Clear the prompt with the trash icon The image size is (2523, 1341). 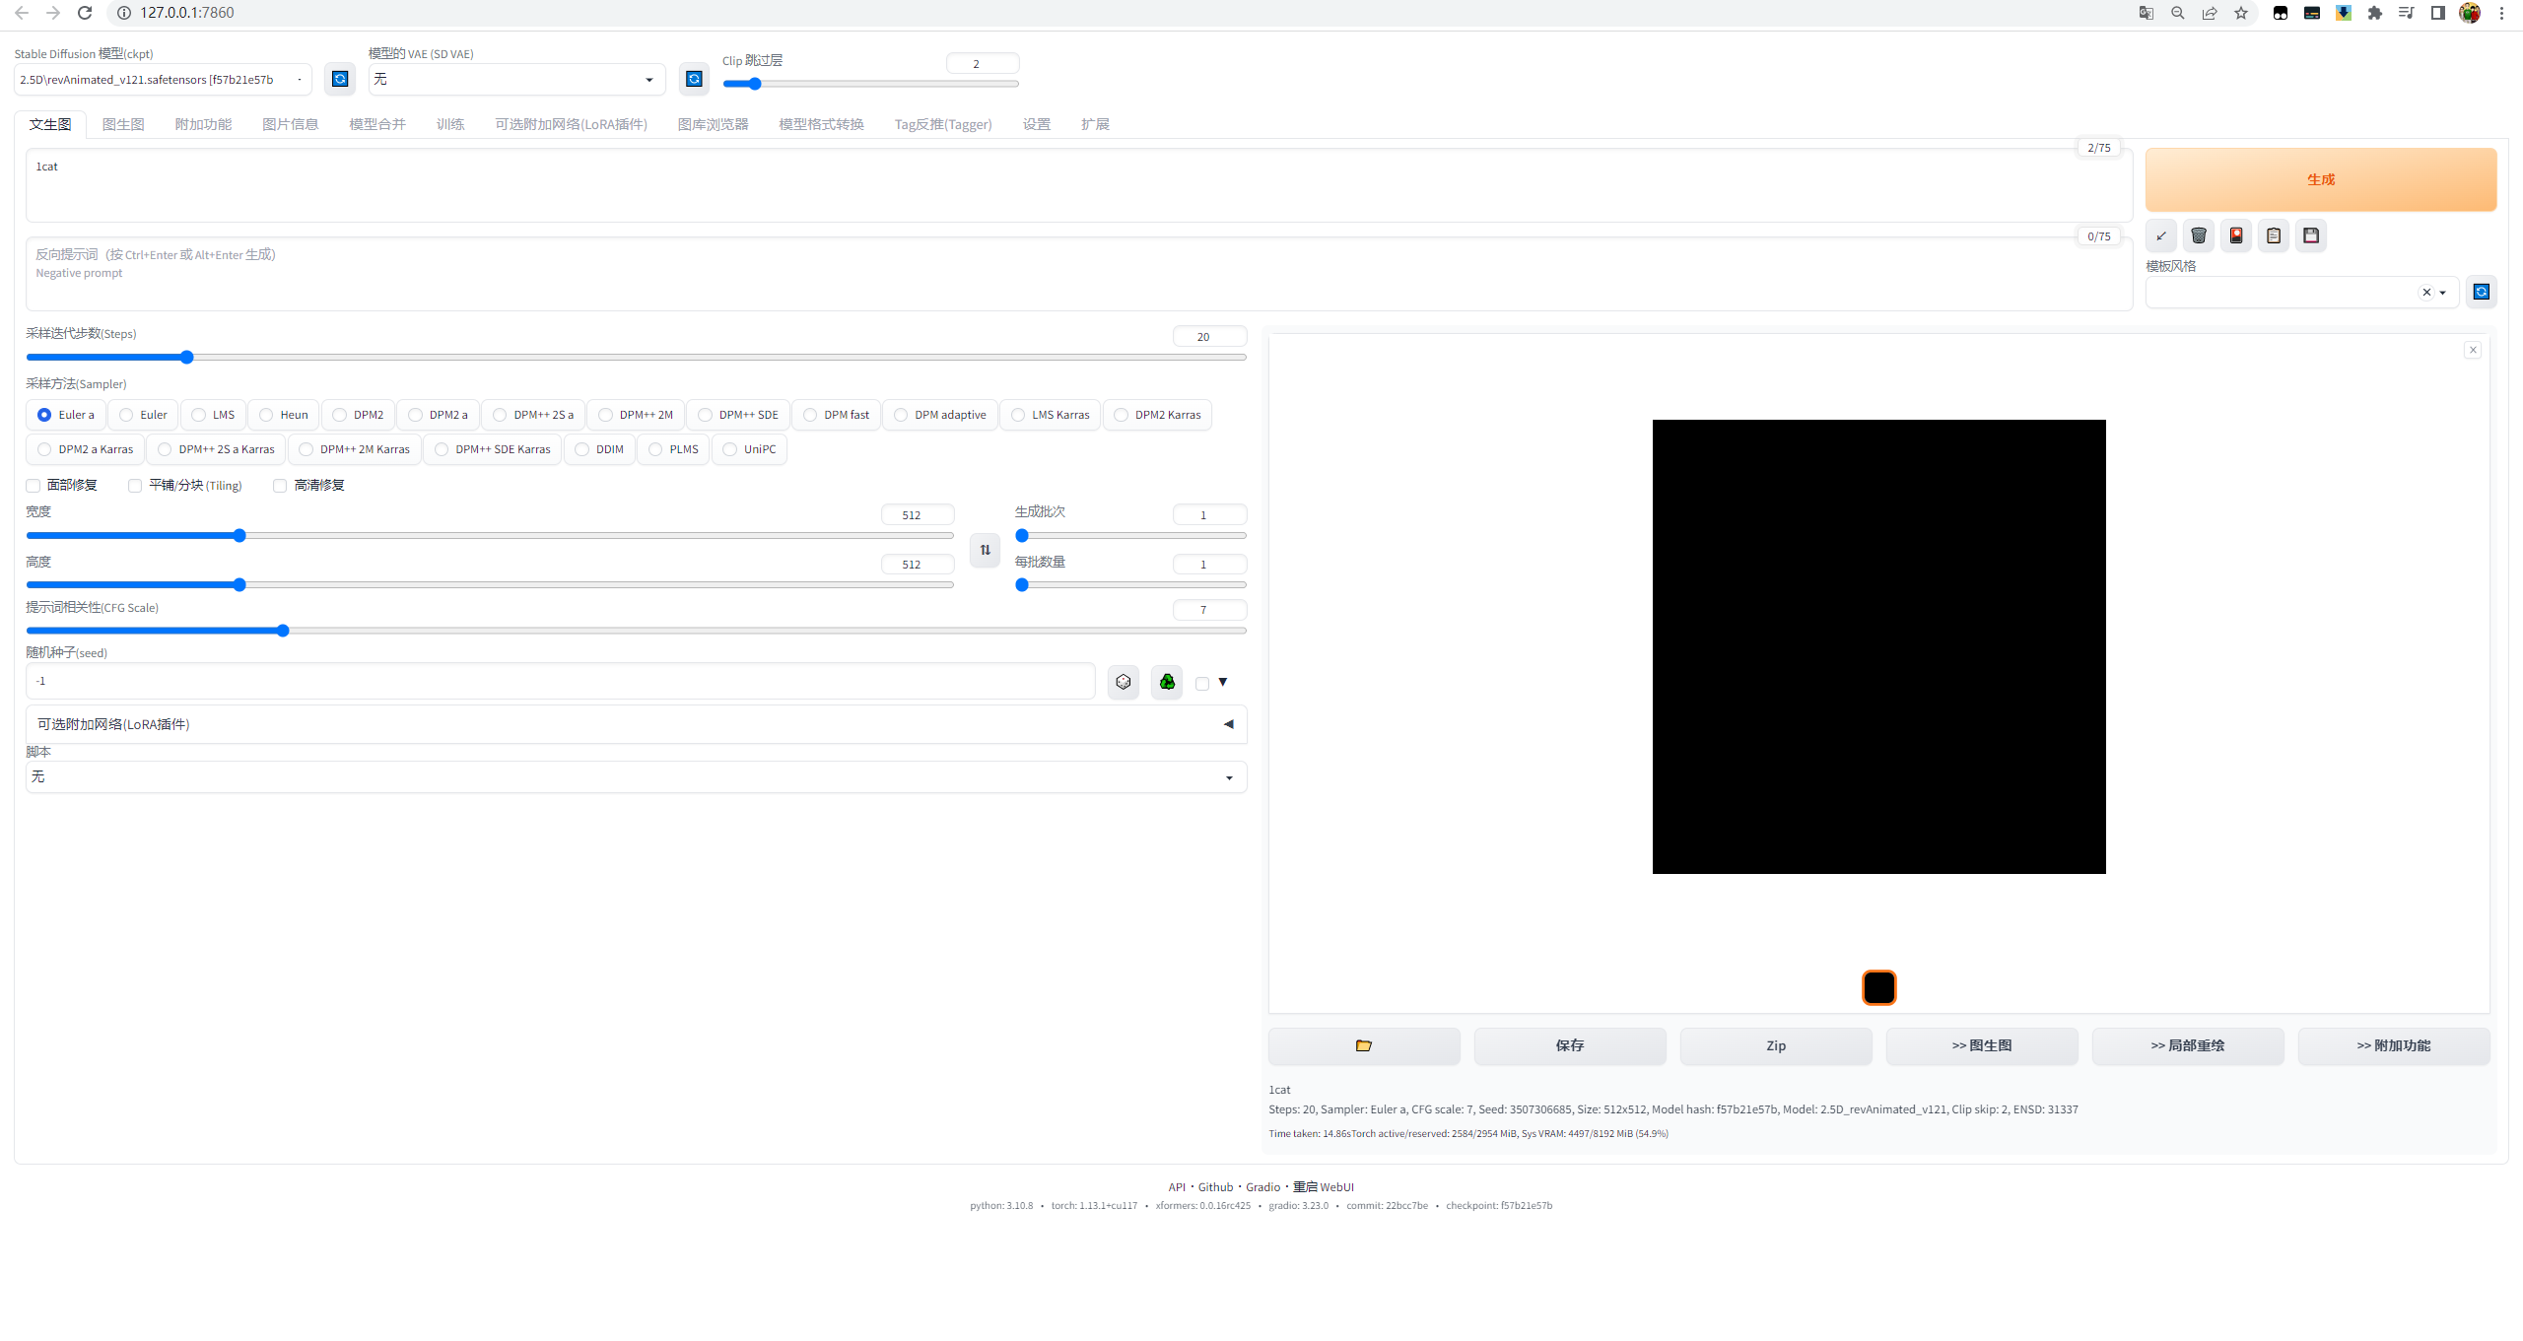[2199, 235]
